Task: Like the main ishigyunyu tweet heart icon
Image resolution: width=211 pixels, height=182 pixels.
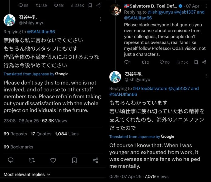Action: [53, 160]
